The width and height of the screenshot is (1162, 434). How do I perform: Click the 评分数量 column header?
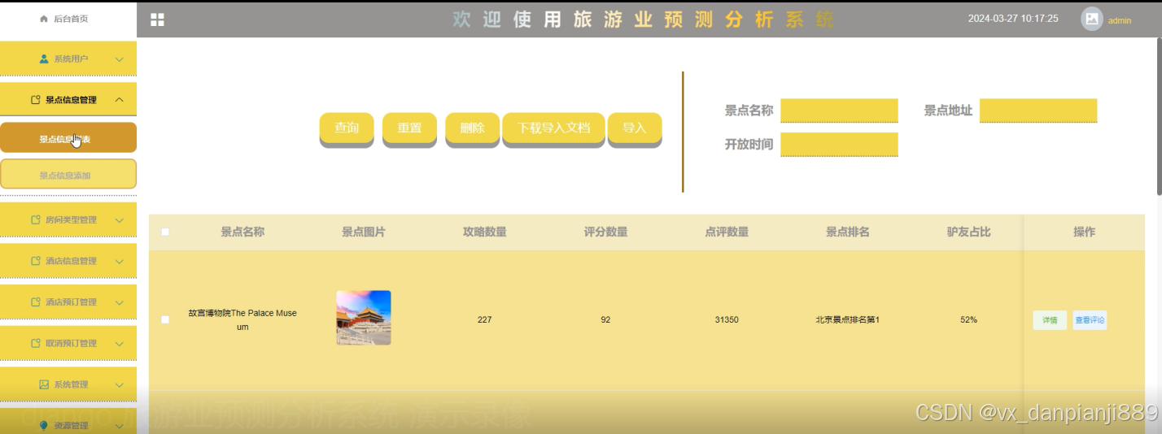click(605, 232)
